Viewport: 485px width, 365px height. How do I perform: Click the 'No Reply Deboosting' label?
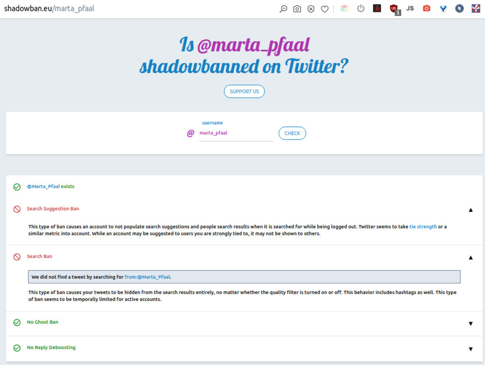51,347
